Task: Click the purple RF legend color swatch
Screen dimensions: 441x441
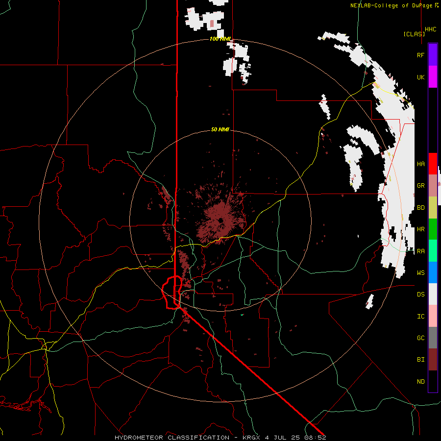Action: point(433,55)
